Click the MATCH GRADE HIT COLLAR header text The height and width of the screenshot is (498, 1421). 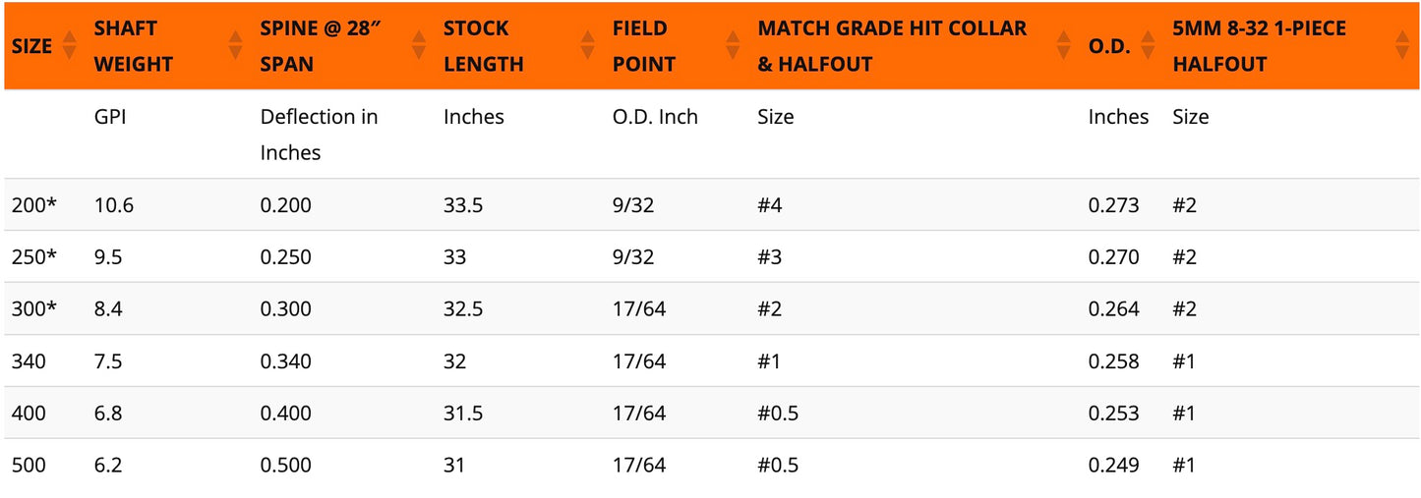[892, 46]
